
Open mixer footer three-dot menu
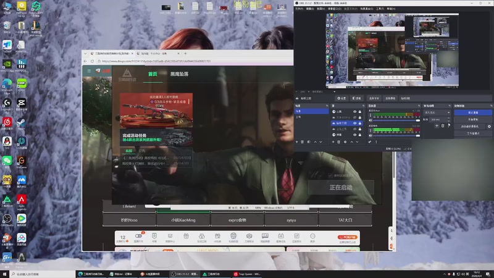(376, 142)
